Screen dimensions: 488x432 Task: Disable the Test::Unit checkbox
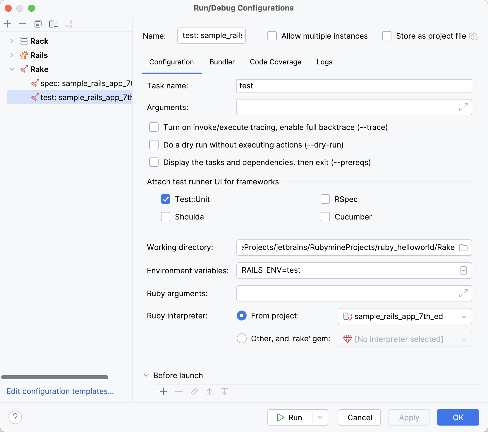click(x=165, y=199)
